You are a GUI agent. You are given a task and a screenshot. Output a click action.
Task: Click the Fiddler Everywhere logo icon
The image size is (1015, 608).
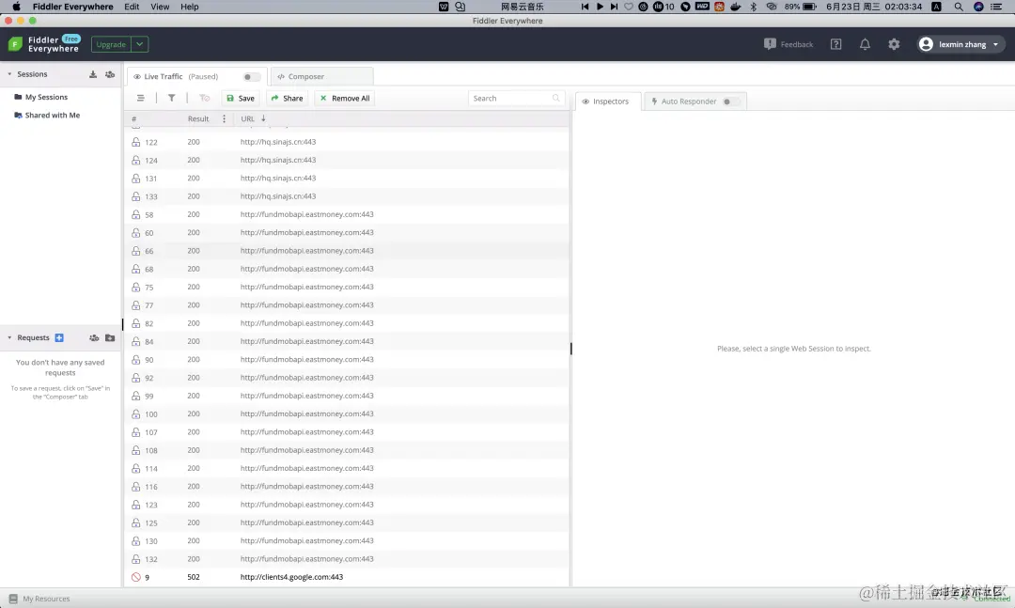(x=15, y=44)
